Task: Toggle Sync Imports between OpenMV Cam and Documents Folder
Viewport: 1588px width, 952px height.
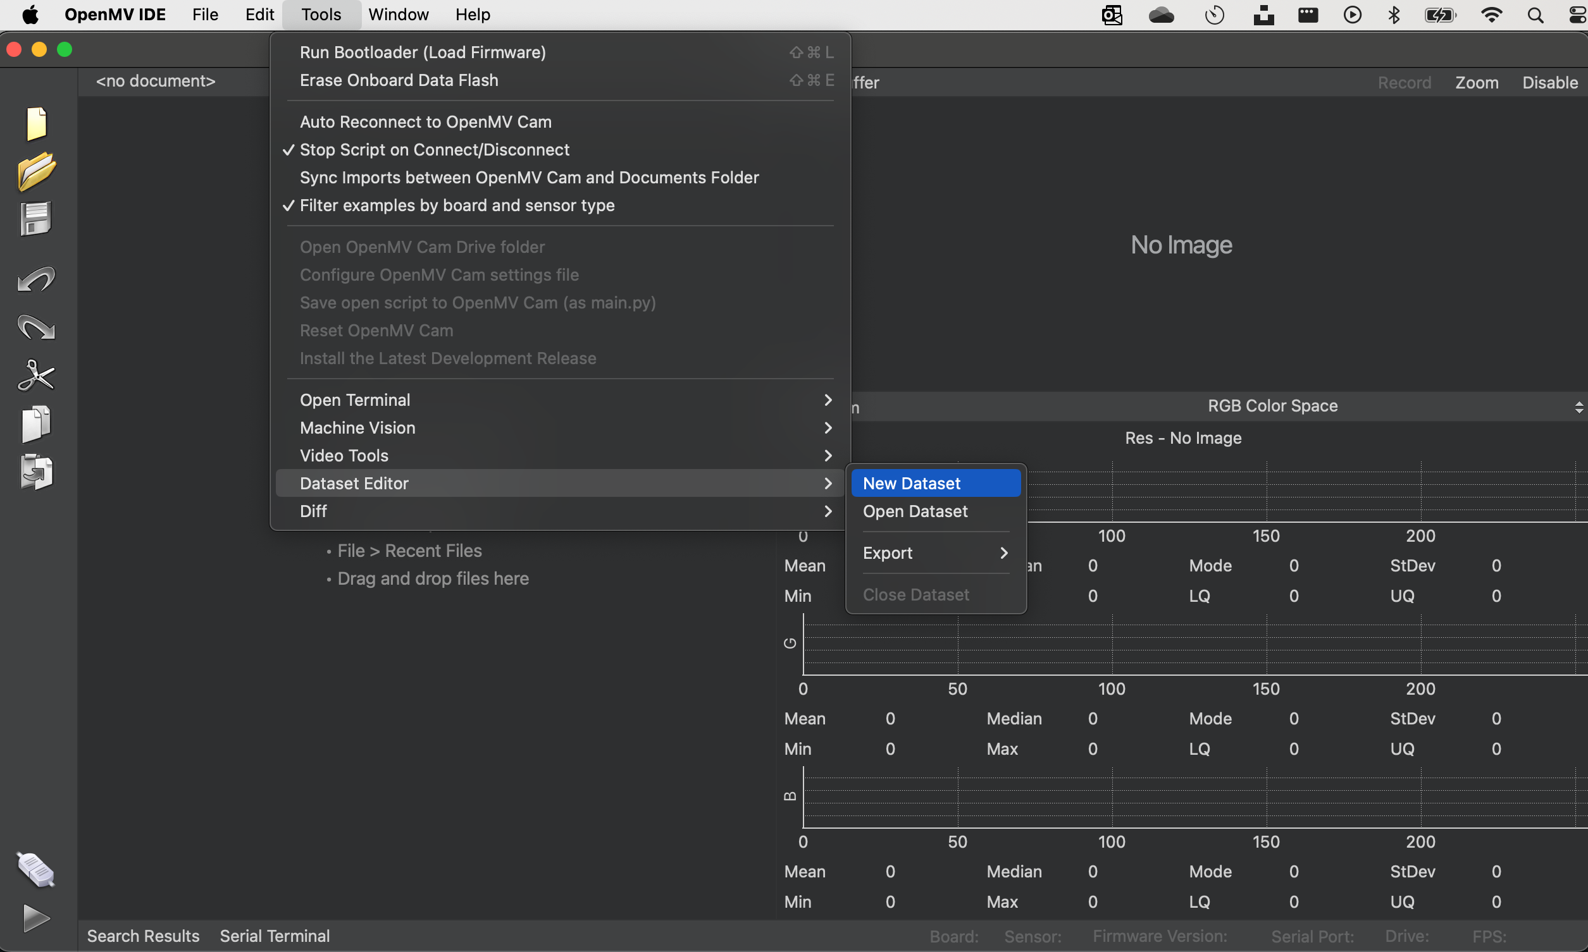Action: [560, 178]
